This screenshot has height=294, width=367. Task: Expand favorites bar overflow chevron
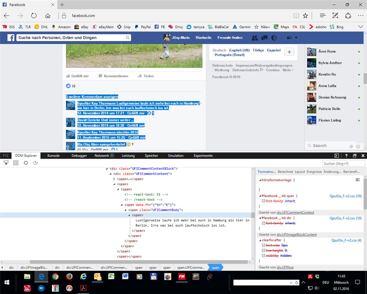(361, 27)
